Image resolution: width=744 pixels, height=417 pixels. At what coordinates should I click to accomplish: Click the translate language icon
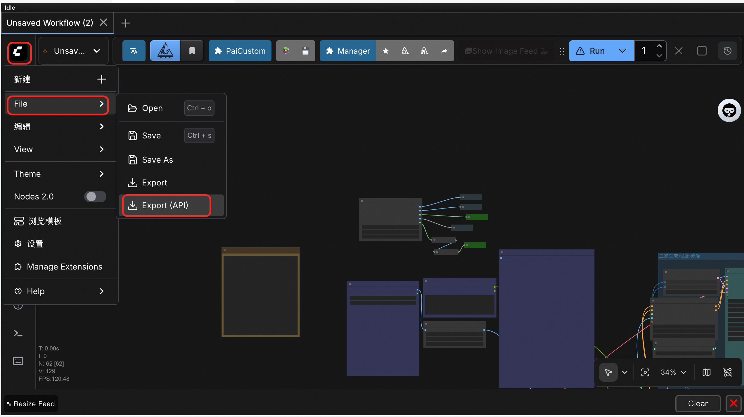[x=134, y=51]
